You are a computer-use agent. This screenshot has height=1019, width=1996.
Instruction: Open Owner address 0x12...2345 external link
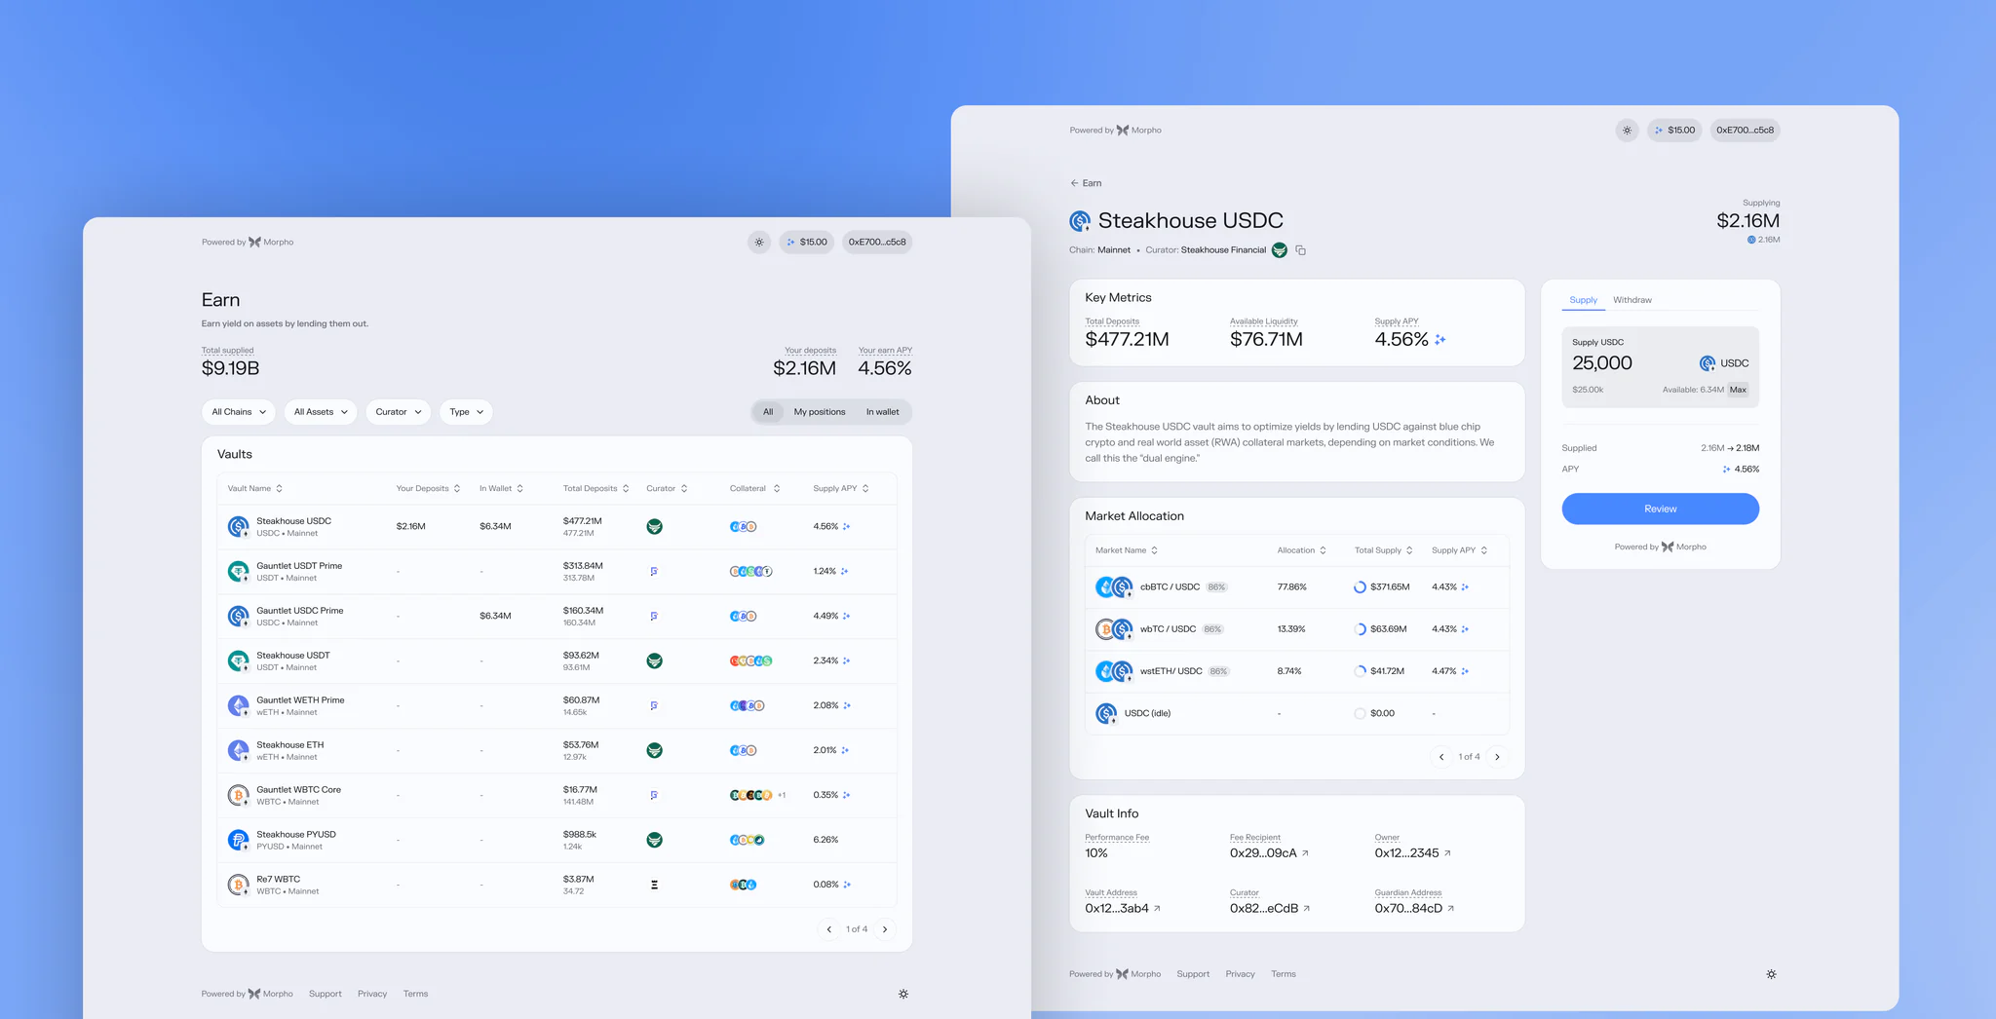(x=1447, y=853)
